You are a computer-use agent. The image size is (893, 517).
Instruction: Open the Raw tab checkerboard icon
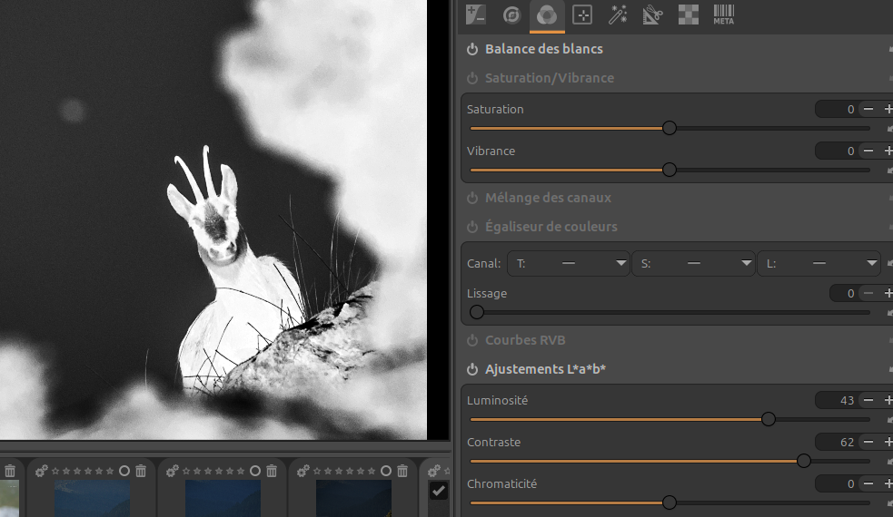(689, 15)
